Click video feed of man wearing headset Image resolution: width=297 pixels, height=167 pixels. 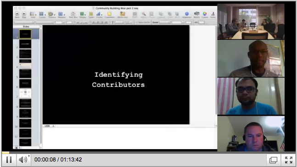pos(251,134)
